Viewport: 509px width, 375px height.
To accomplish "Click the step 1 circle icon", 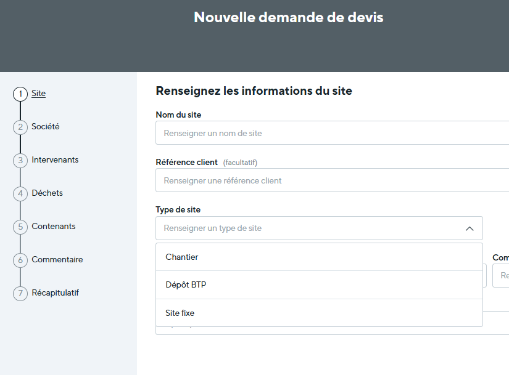I will coord(20,94).
